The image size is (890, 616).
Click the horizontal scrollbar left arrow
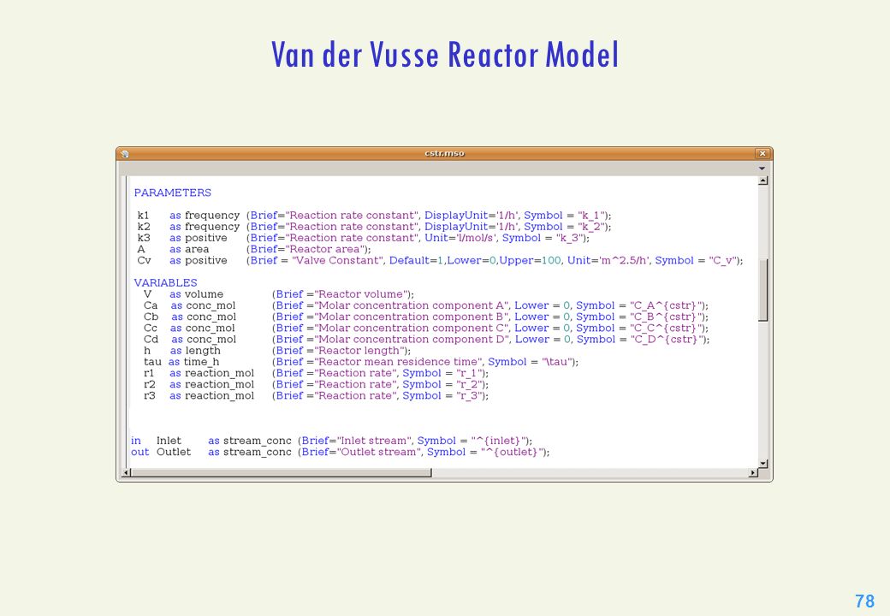point(127,472)
